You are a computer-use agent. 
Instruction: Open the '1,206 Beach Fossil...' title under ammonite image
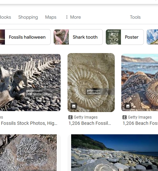[x=90, y=123]
